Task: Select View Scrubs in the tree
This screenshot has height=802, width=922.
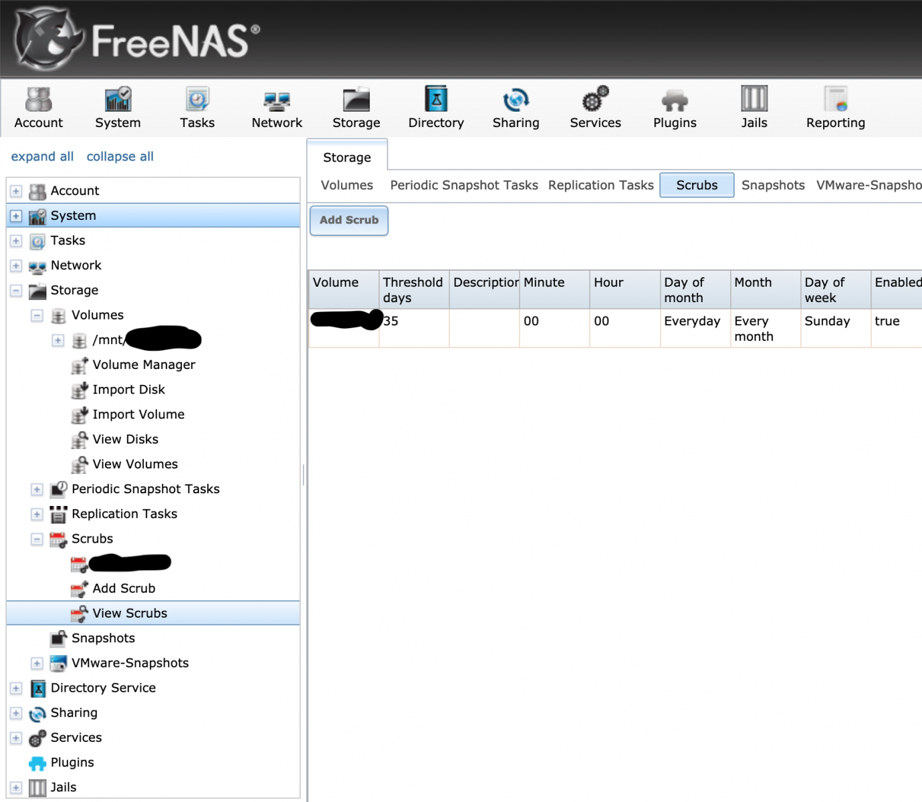Action: tap(153, 613)
